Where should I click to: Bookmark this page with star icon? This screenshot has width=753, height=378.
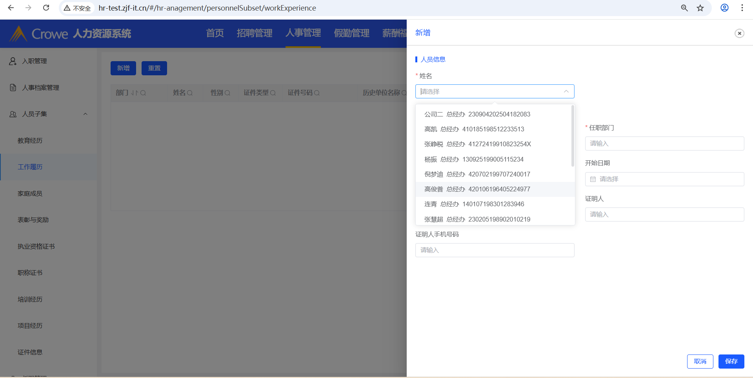coord(700,8)
